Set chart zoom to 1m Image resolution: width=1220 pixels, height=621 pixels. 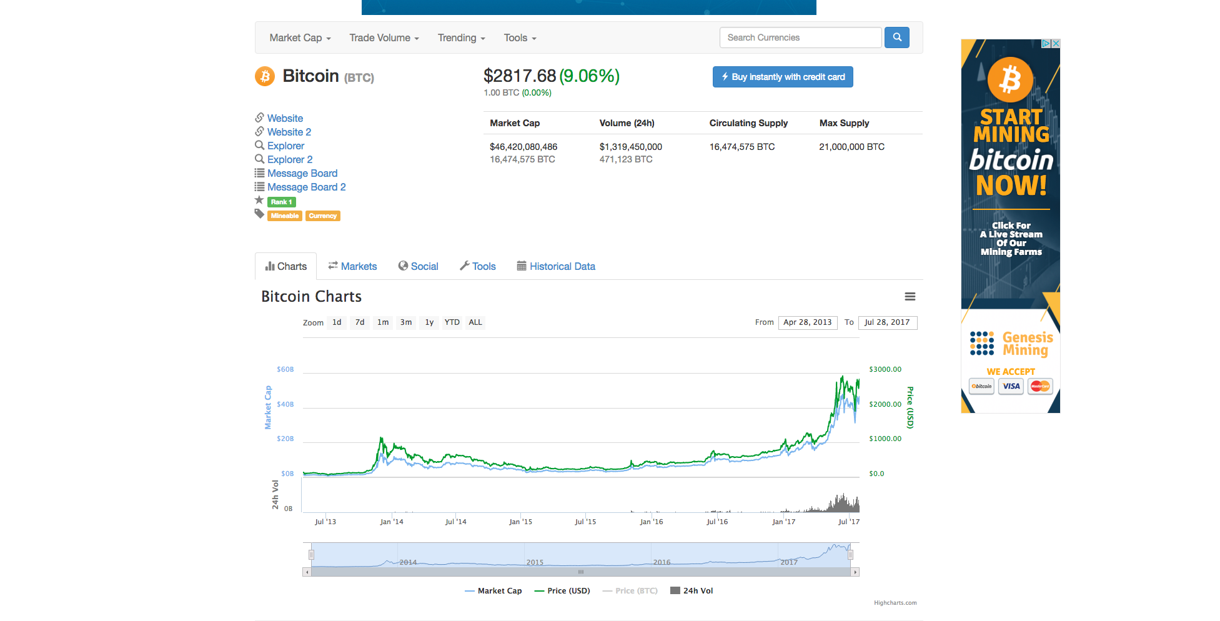tap(383, 322)
